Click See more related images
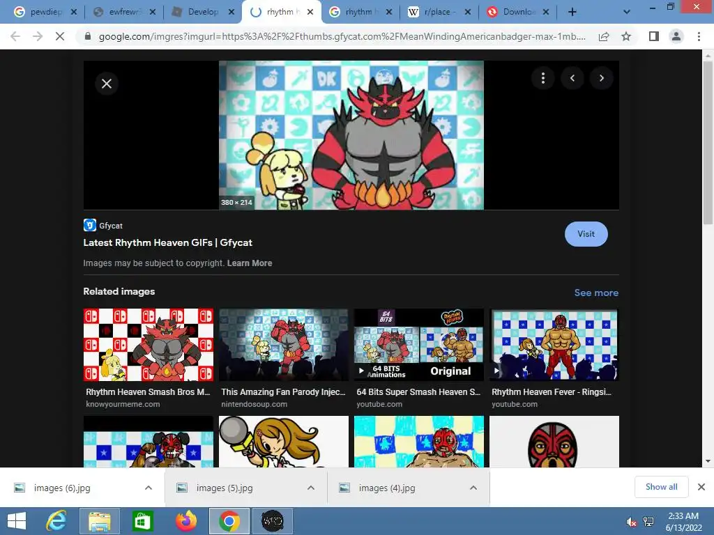 tap(596, 293)
